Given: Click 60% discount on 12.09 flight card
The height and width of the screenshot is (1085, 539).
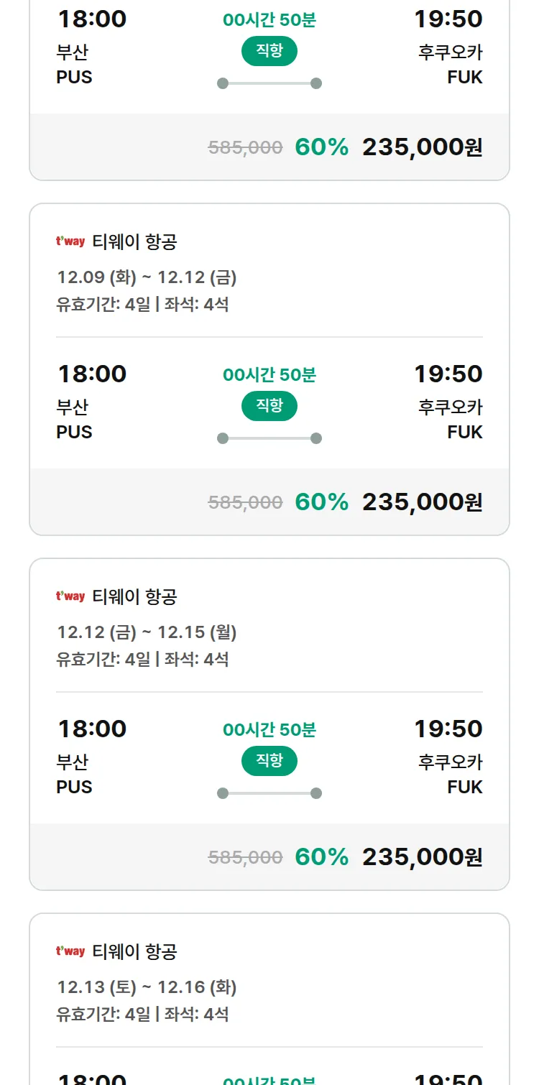Looking at the screenshot, I should (x=321, y=502).
